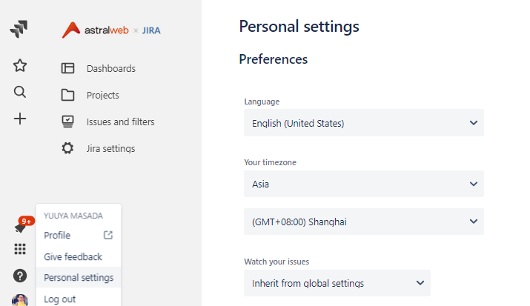The height and width of the screenshot is (306, 530).
Task: Click the Profile external link icon
Action: point(108,235)
